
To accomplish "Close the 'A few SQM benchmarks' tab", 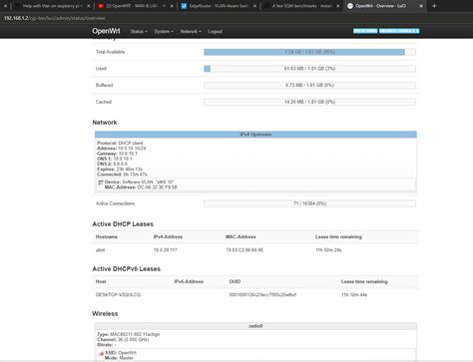I will [x=337, y=6].
